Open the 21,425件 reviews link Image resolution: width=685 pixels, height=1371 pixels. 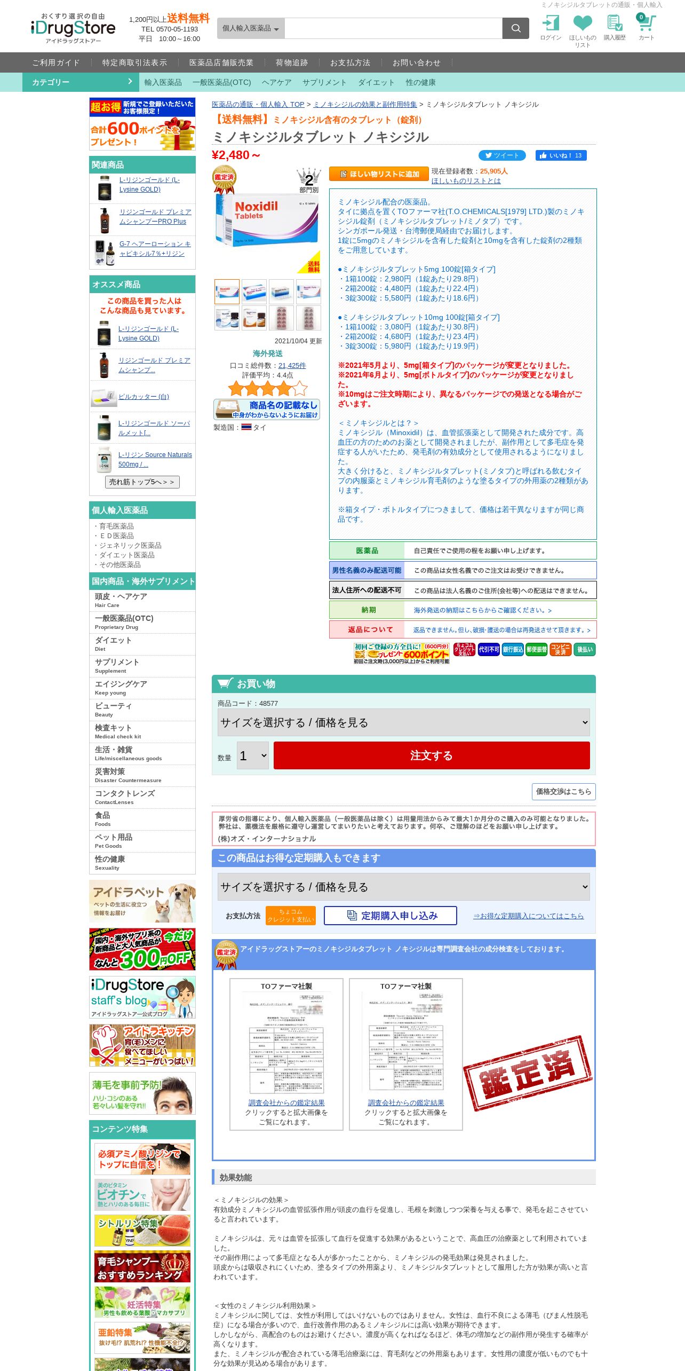pos(292,366)
